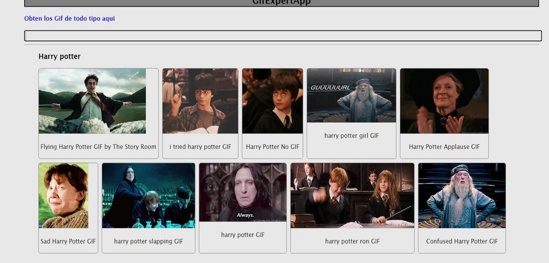Open the Snape slapping GIF image

[x=148, y=195]
